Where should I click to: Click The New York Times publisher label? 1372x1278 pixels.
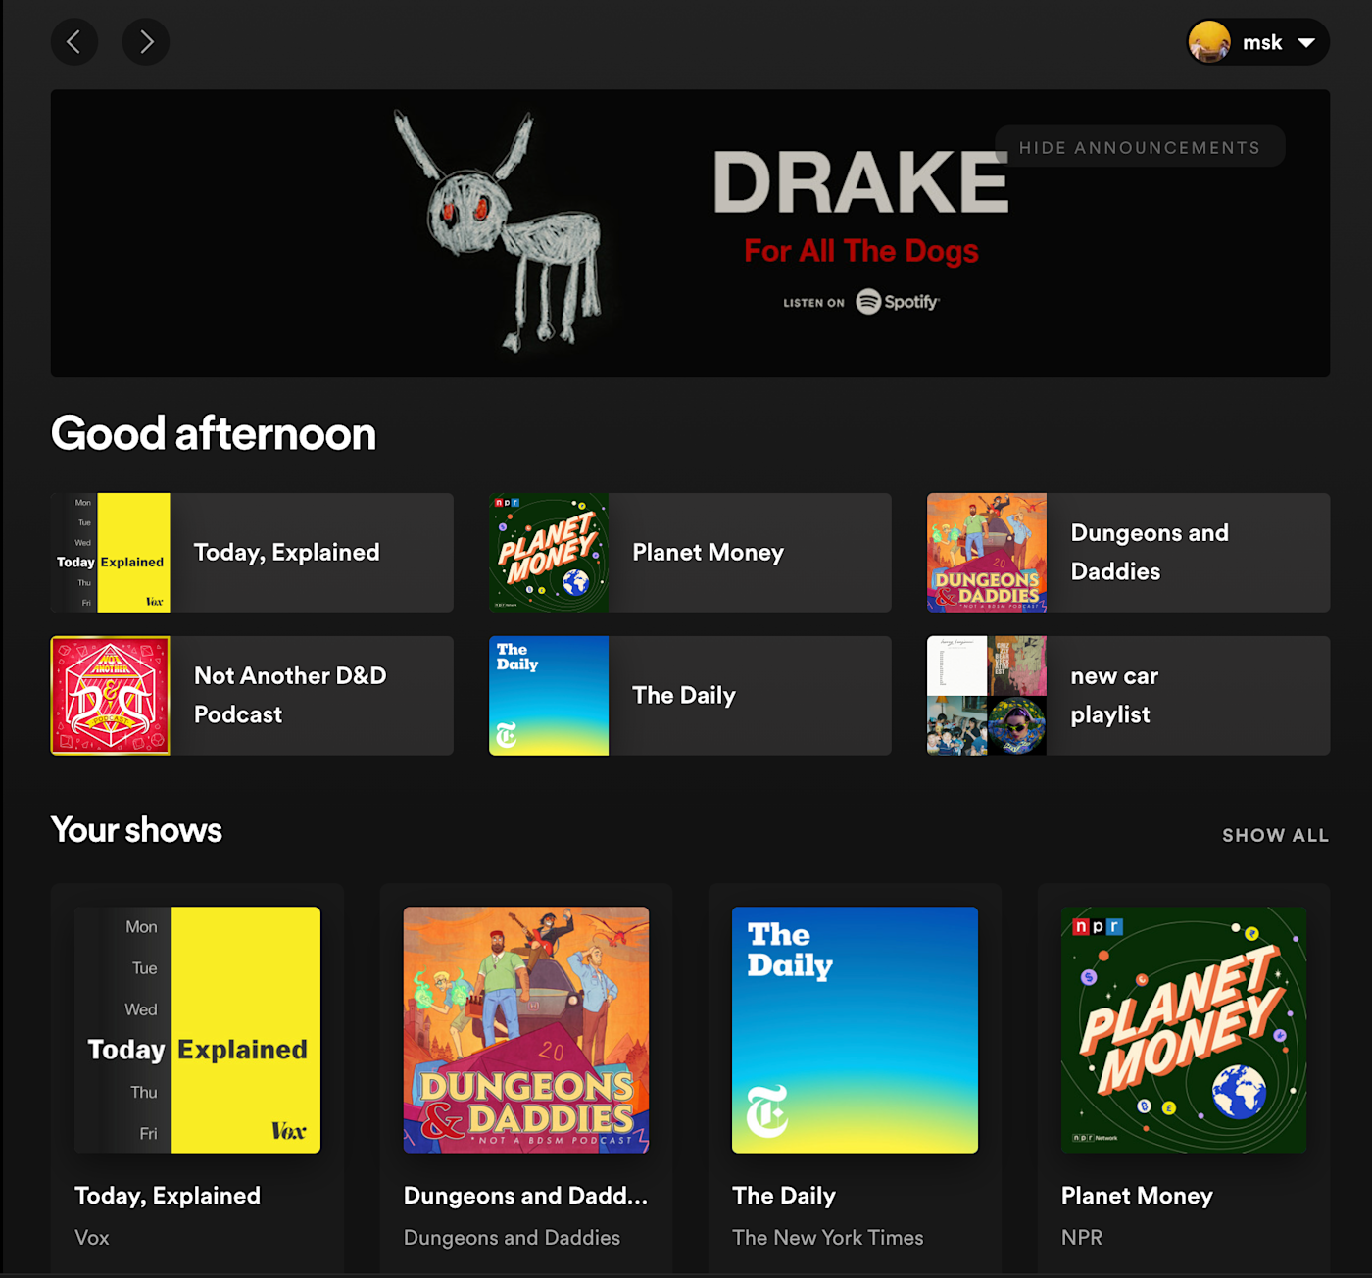tap(828, 1238)
